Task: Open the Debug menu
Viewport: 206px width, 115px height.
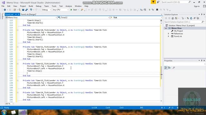Action: (x=38, y=6)
